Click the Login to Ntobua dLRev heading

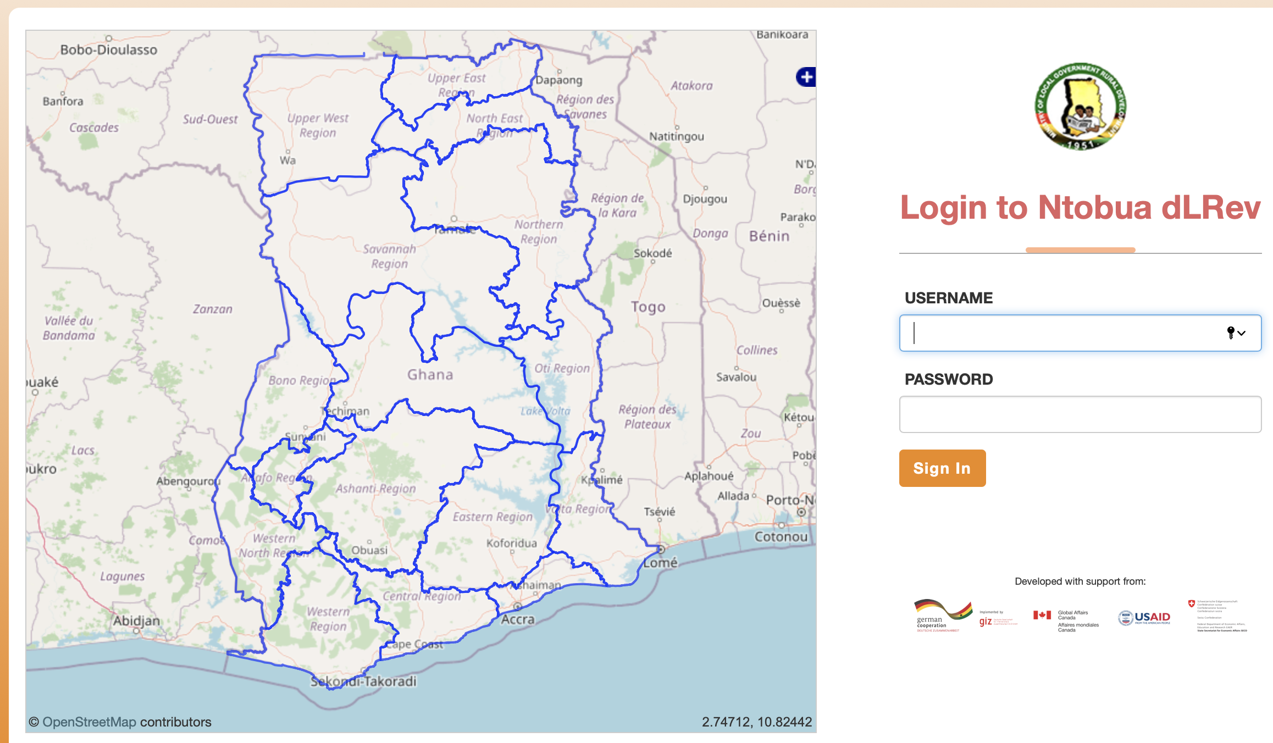pyautogui.click(x=1080, y=208)
